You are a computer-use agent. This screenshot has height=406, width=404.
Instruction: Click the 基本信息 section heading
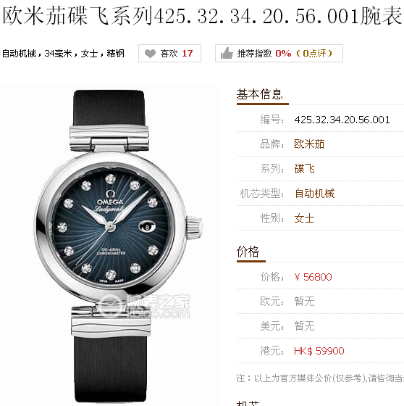pos(260,94)
